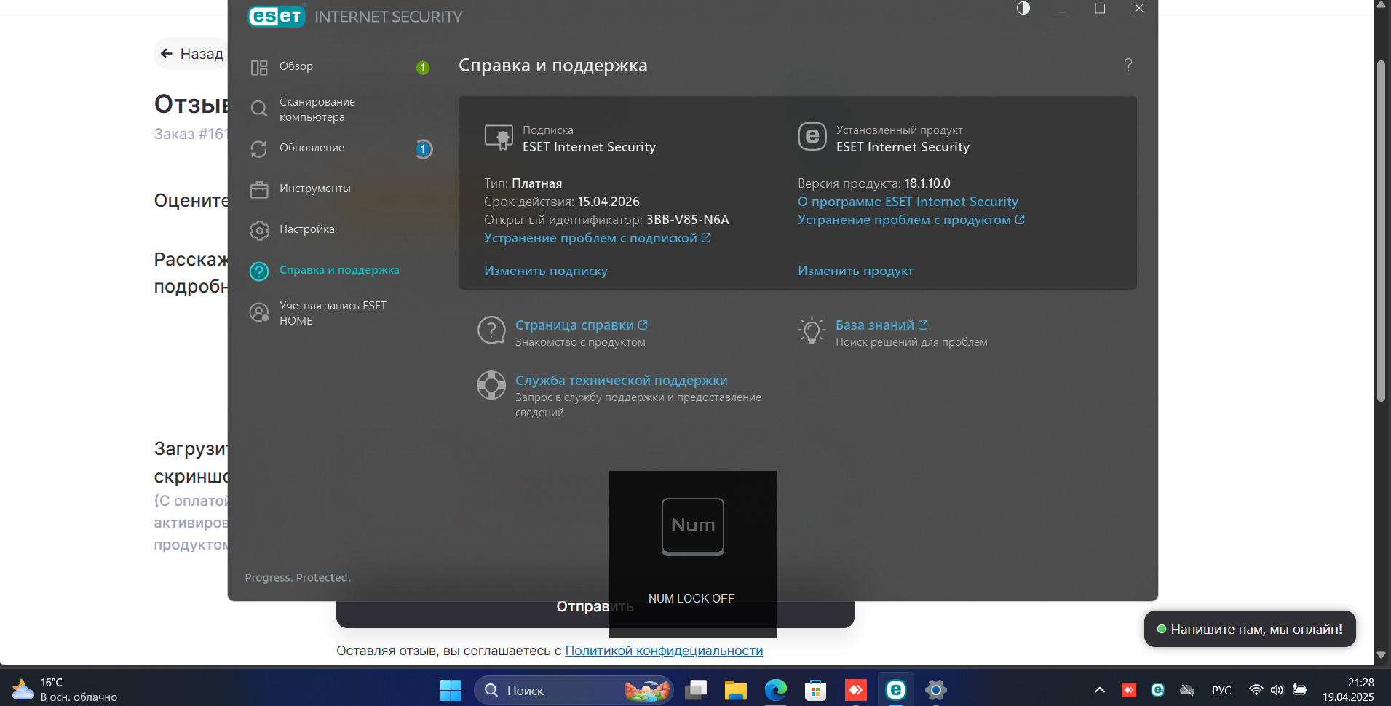Screen dimensions: 1391x706
Task: Open Служба технической поддержки link
Action: (622, 381)
